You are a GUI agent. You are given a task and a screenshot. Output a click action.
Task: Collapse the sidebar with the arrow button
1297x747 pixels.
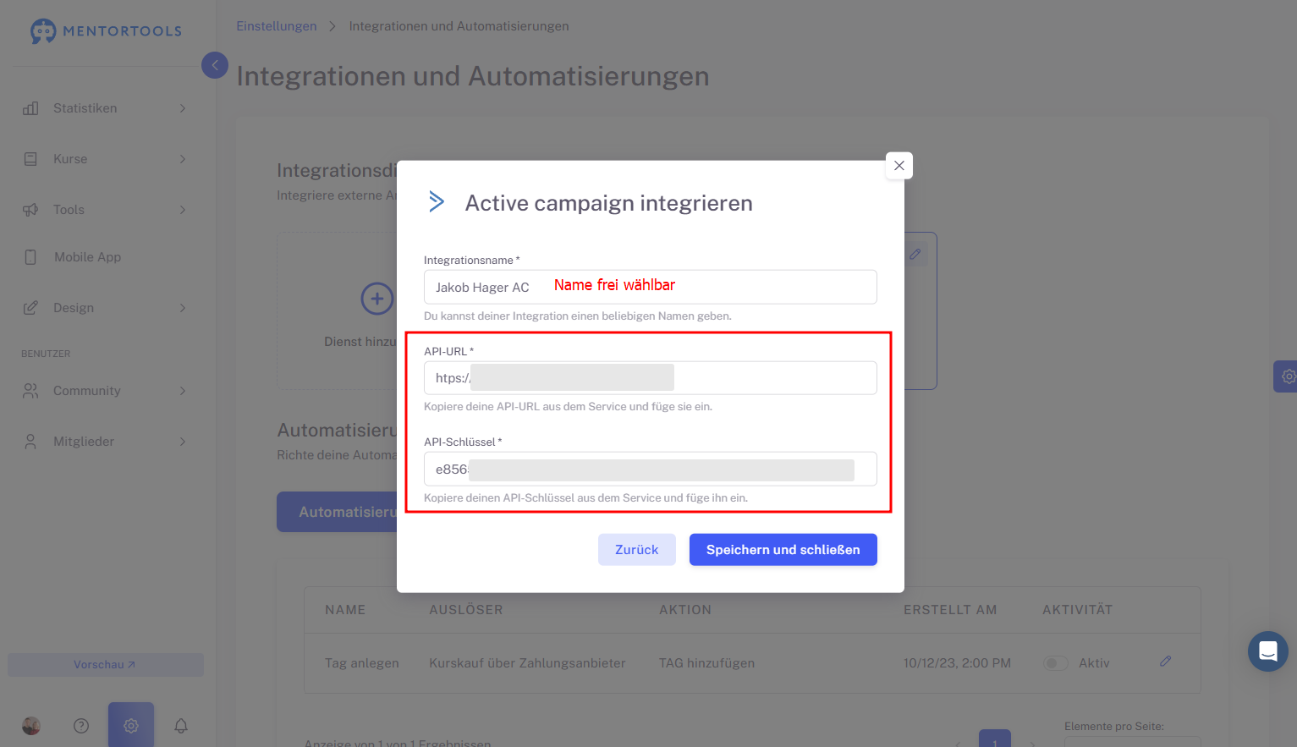tap(215, 65)
